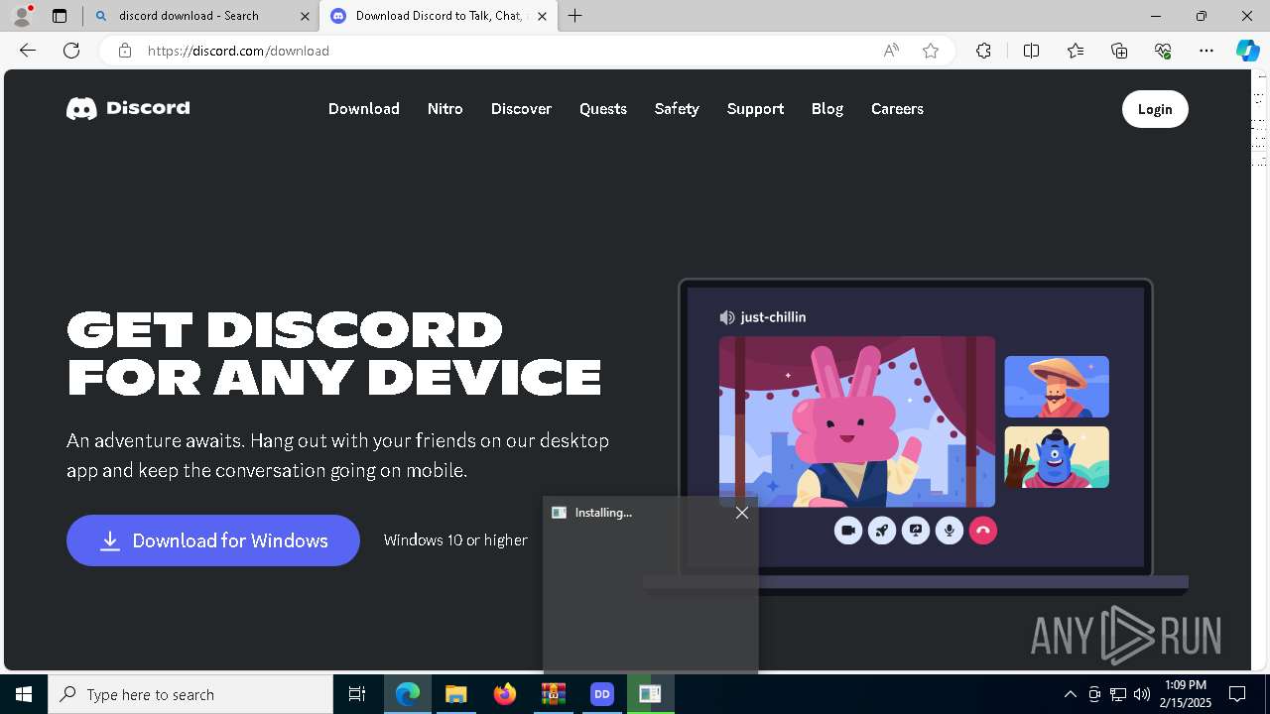Open WinRAR from the taskbar
The width and height of the screenshot is (1270, 714).
[x=553, y=694]
